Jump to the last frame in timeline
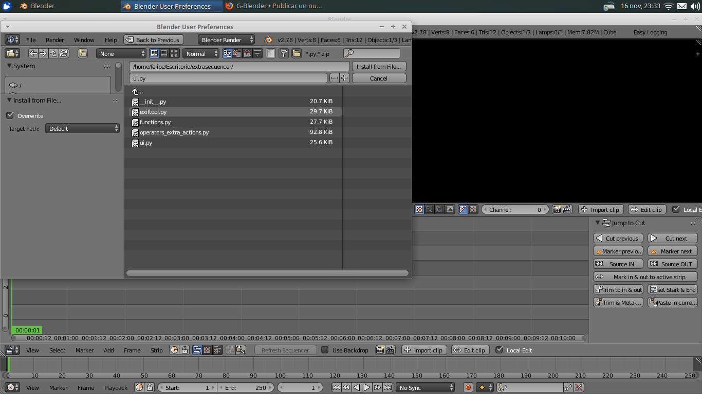Image resolution: width=702 pixels, height=394 pixels. (387, 387)
